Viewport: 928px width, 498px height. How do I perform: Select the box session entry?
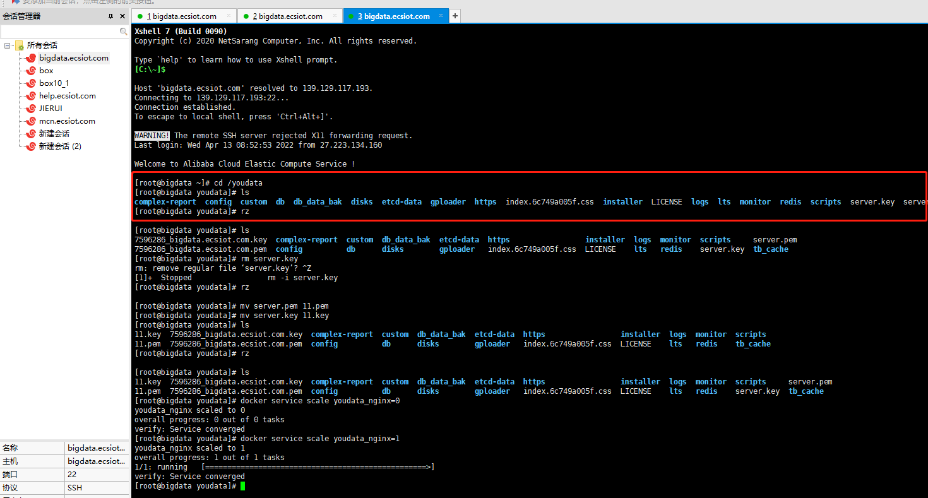46,71
